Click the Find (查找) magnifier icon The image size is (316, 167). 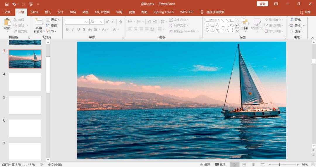coord(292,20)
